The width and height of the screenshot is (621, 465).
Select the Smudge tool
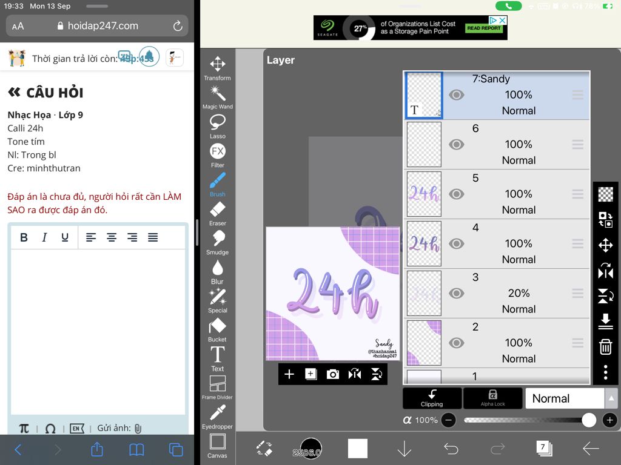[218, 243]
